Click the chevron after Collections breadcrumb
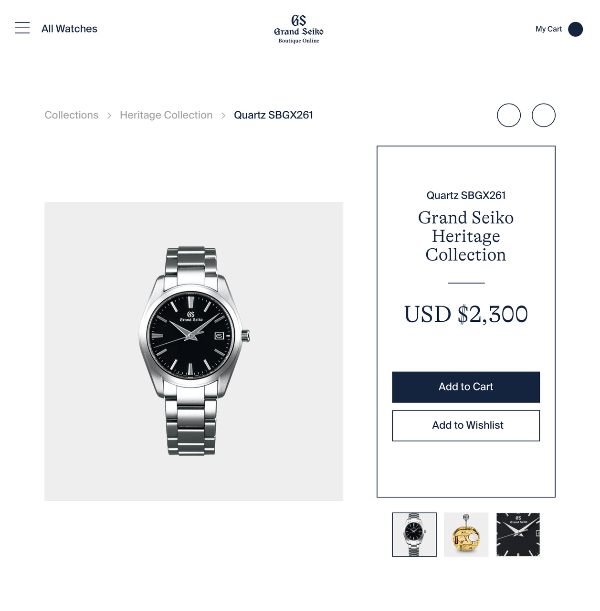Viewport: 600px width, 611px height. point(109,116)
